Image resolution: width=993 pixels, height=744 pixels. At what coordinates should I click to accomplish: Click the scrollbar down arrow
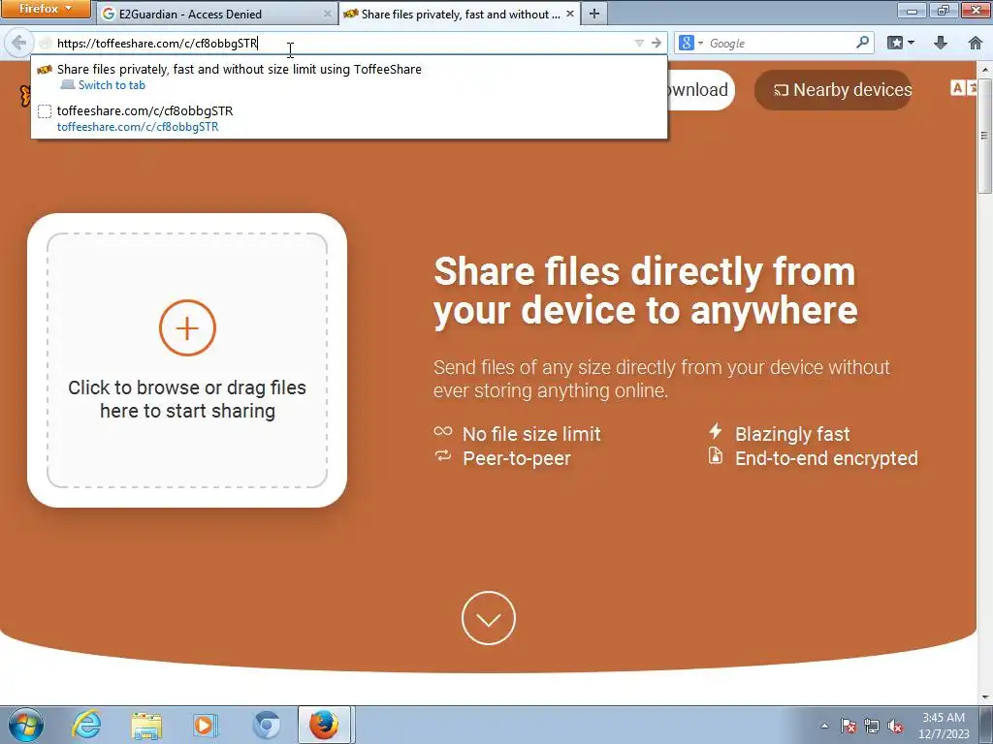point(985,697)
